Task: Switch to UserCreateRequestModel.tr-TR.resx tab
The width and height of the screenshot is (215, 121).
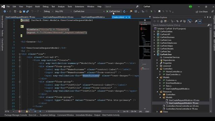Action: [20, 17]
